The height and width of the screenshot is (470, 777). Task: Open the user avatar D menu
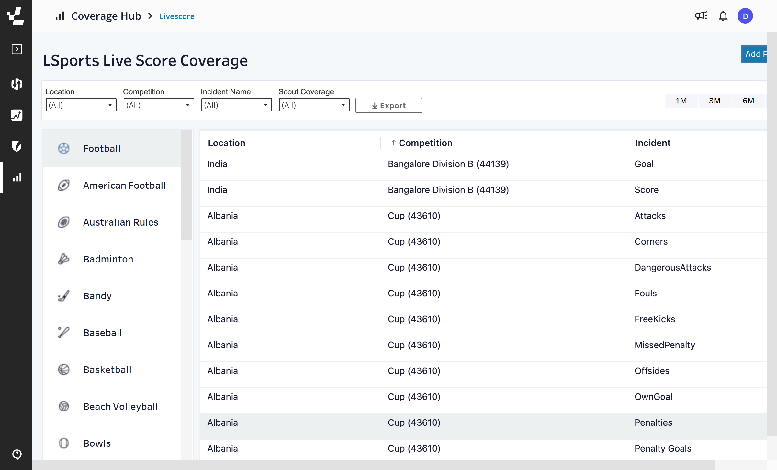pos(745,16)
